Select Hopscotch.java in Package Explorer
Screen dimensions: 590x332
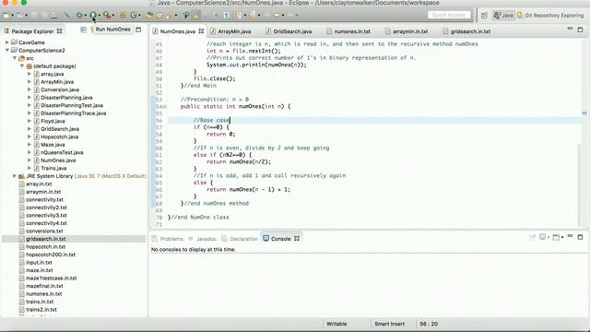click(x=59, y=136)
